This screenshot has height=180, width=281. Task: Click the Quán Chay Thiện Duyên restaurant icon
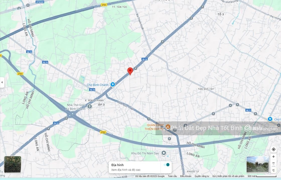pos(168,126)
